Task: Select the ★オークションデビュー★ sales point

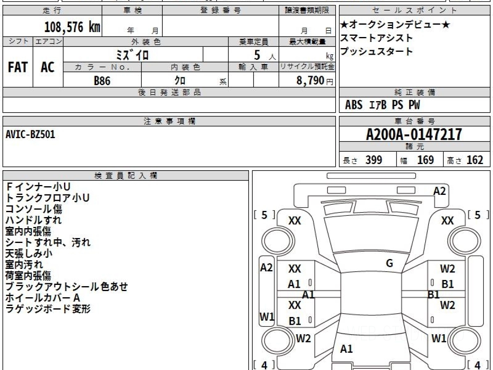Action: [x=395, y=25]
